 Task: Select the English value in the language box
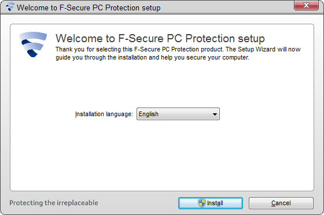point(149,114)
